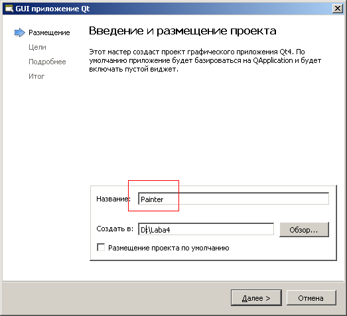Click the blue arrow next to Размещение

point(20,32)
